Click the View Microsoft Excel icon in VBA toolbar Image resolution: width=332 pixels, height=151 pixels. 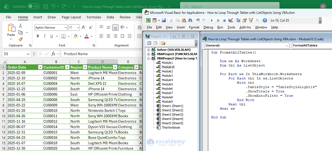tap(148, 20)
